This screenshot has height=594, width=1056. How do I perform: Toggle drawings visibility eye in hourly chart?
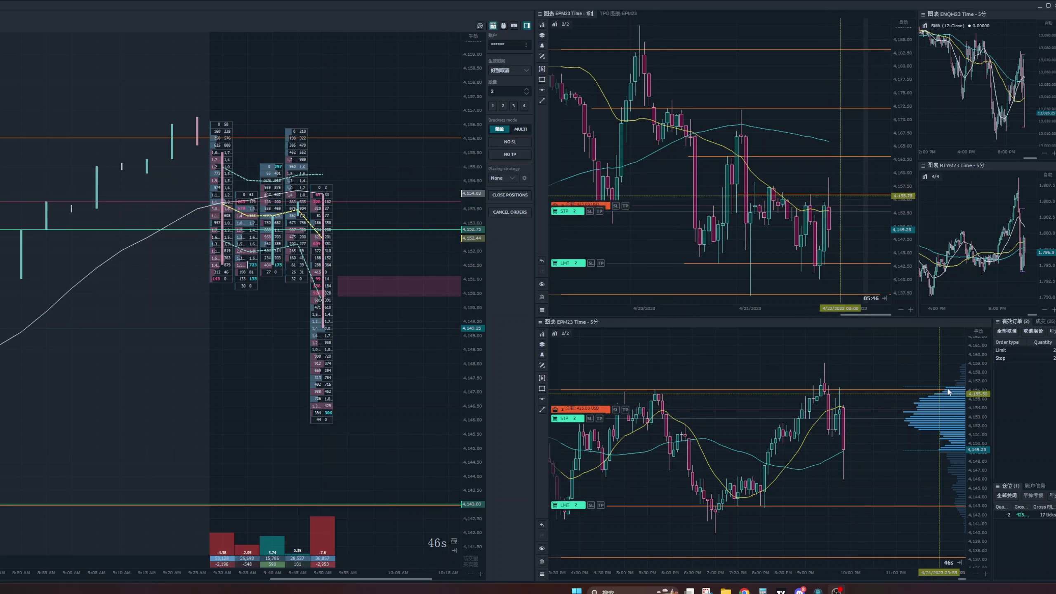pyautogui.click(x=542, y=284)
